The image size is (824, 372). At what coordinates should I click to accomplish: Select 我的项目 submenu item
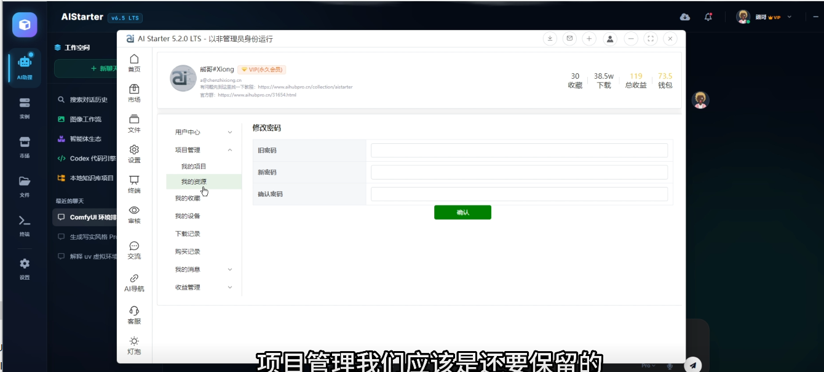point(194,167)
